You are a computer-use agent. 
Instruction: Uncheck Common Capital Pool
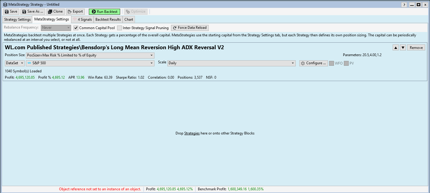(x=76, y=28)
